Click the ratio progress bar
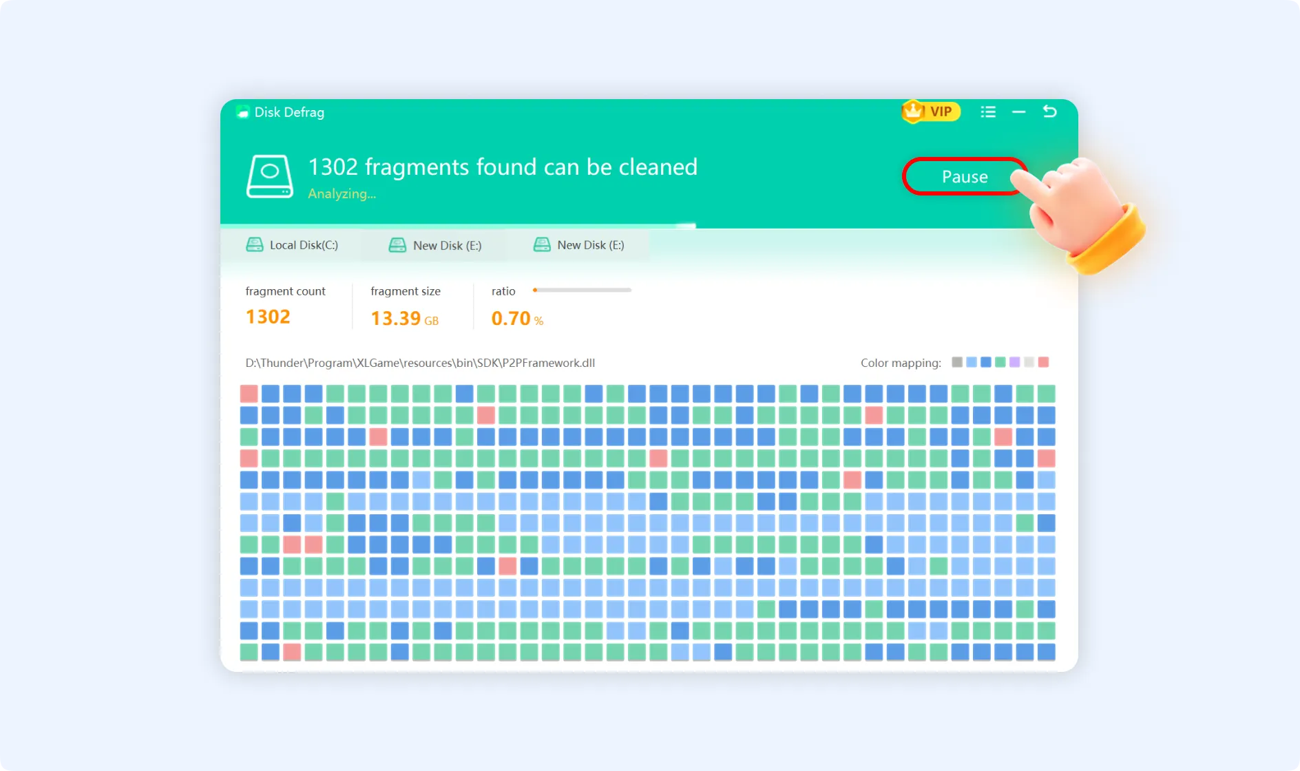1300x771 pixels. tap(582, 291)
